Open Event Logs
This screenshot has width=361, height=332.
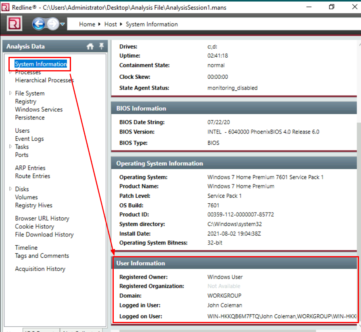(29, 139)
